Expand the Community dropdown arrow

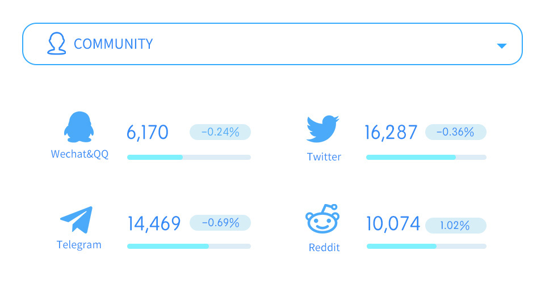pyautogui.click(x=501, y=46)
